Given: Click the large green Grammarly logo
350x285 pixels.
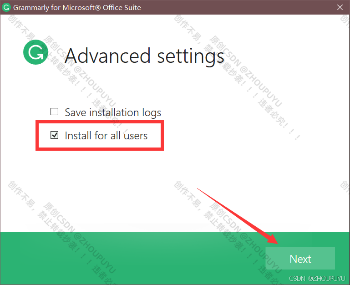Looking at the screenshot, I should tap(36, 52).
